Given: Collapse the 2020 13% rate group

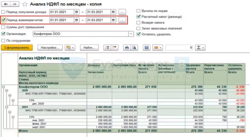Looking at the screenshot, I should [13, 100].
